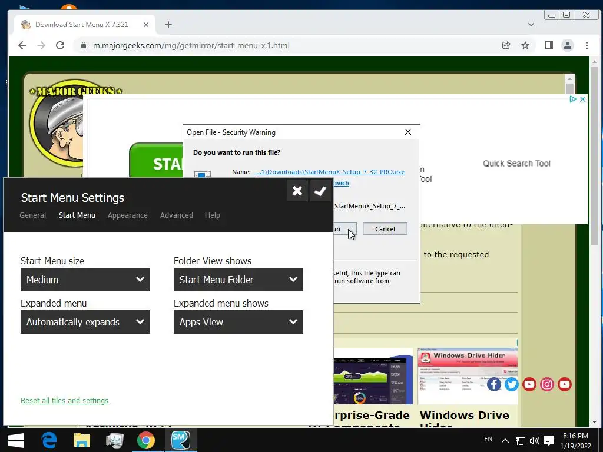The height and width of the screenshot is (452, 603).
Task: Open the Advanced settings tab
Action: pos(177,215)
